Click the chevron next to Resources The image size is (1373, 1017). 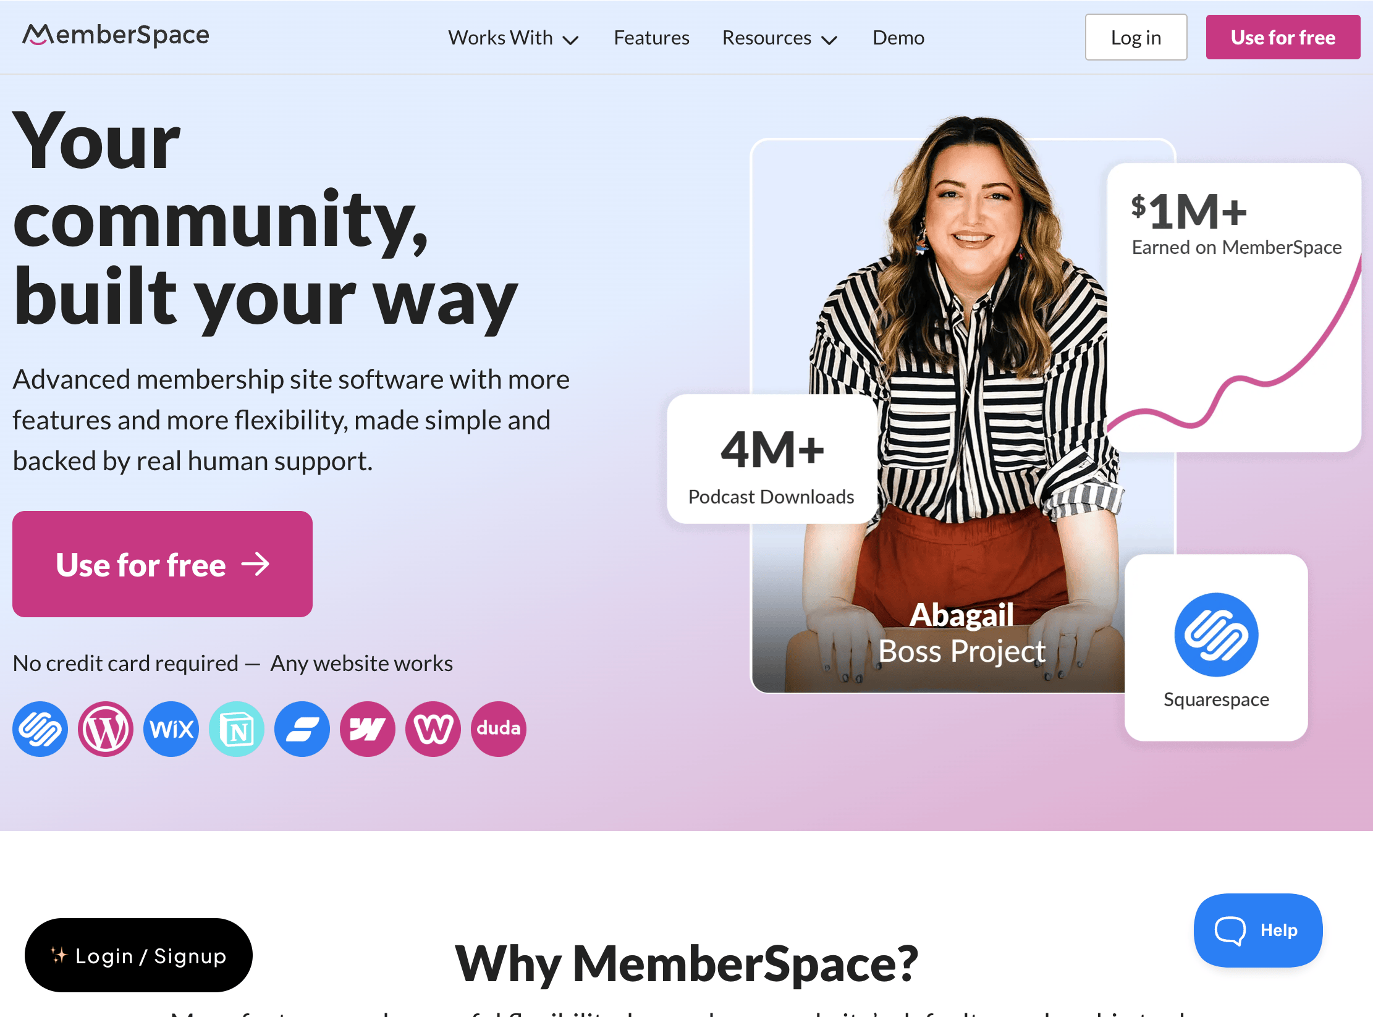pyautogui.click(x=829, y=40)
